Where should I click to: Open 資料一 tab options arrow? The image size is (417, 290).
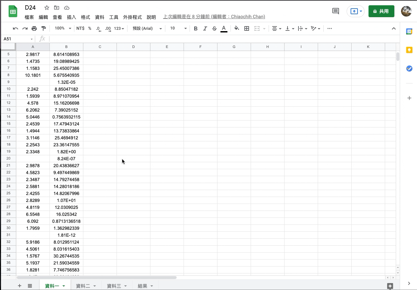pyautogui.click(x=64, y=286)
